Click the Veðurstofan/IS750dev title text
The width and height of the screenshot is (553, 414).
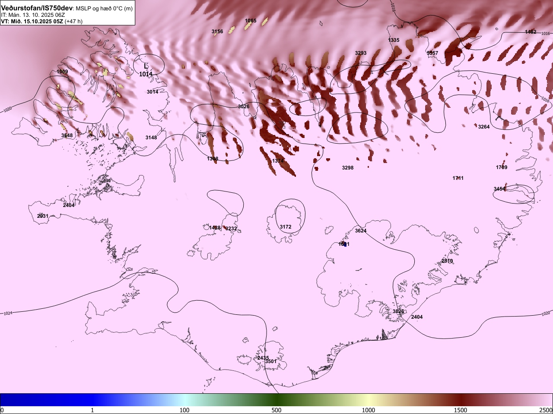pos(37,8)
